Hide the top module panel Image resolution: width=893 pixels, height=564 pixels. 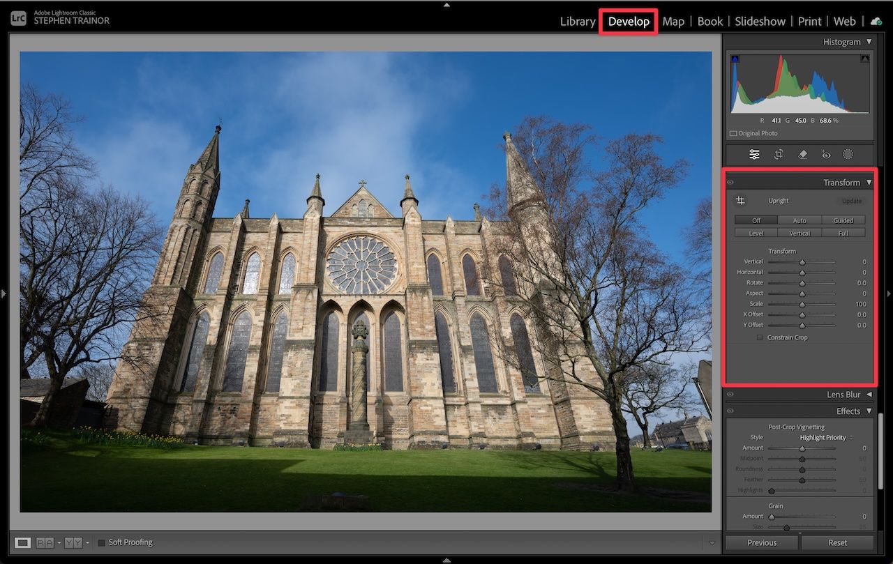click(446, 3)
